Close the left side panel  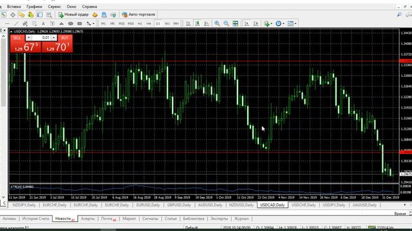pos(5,31)
